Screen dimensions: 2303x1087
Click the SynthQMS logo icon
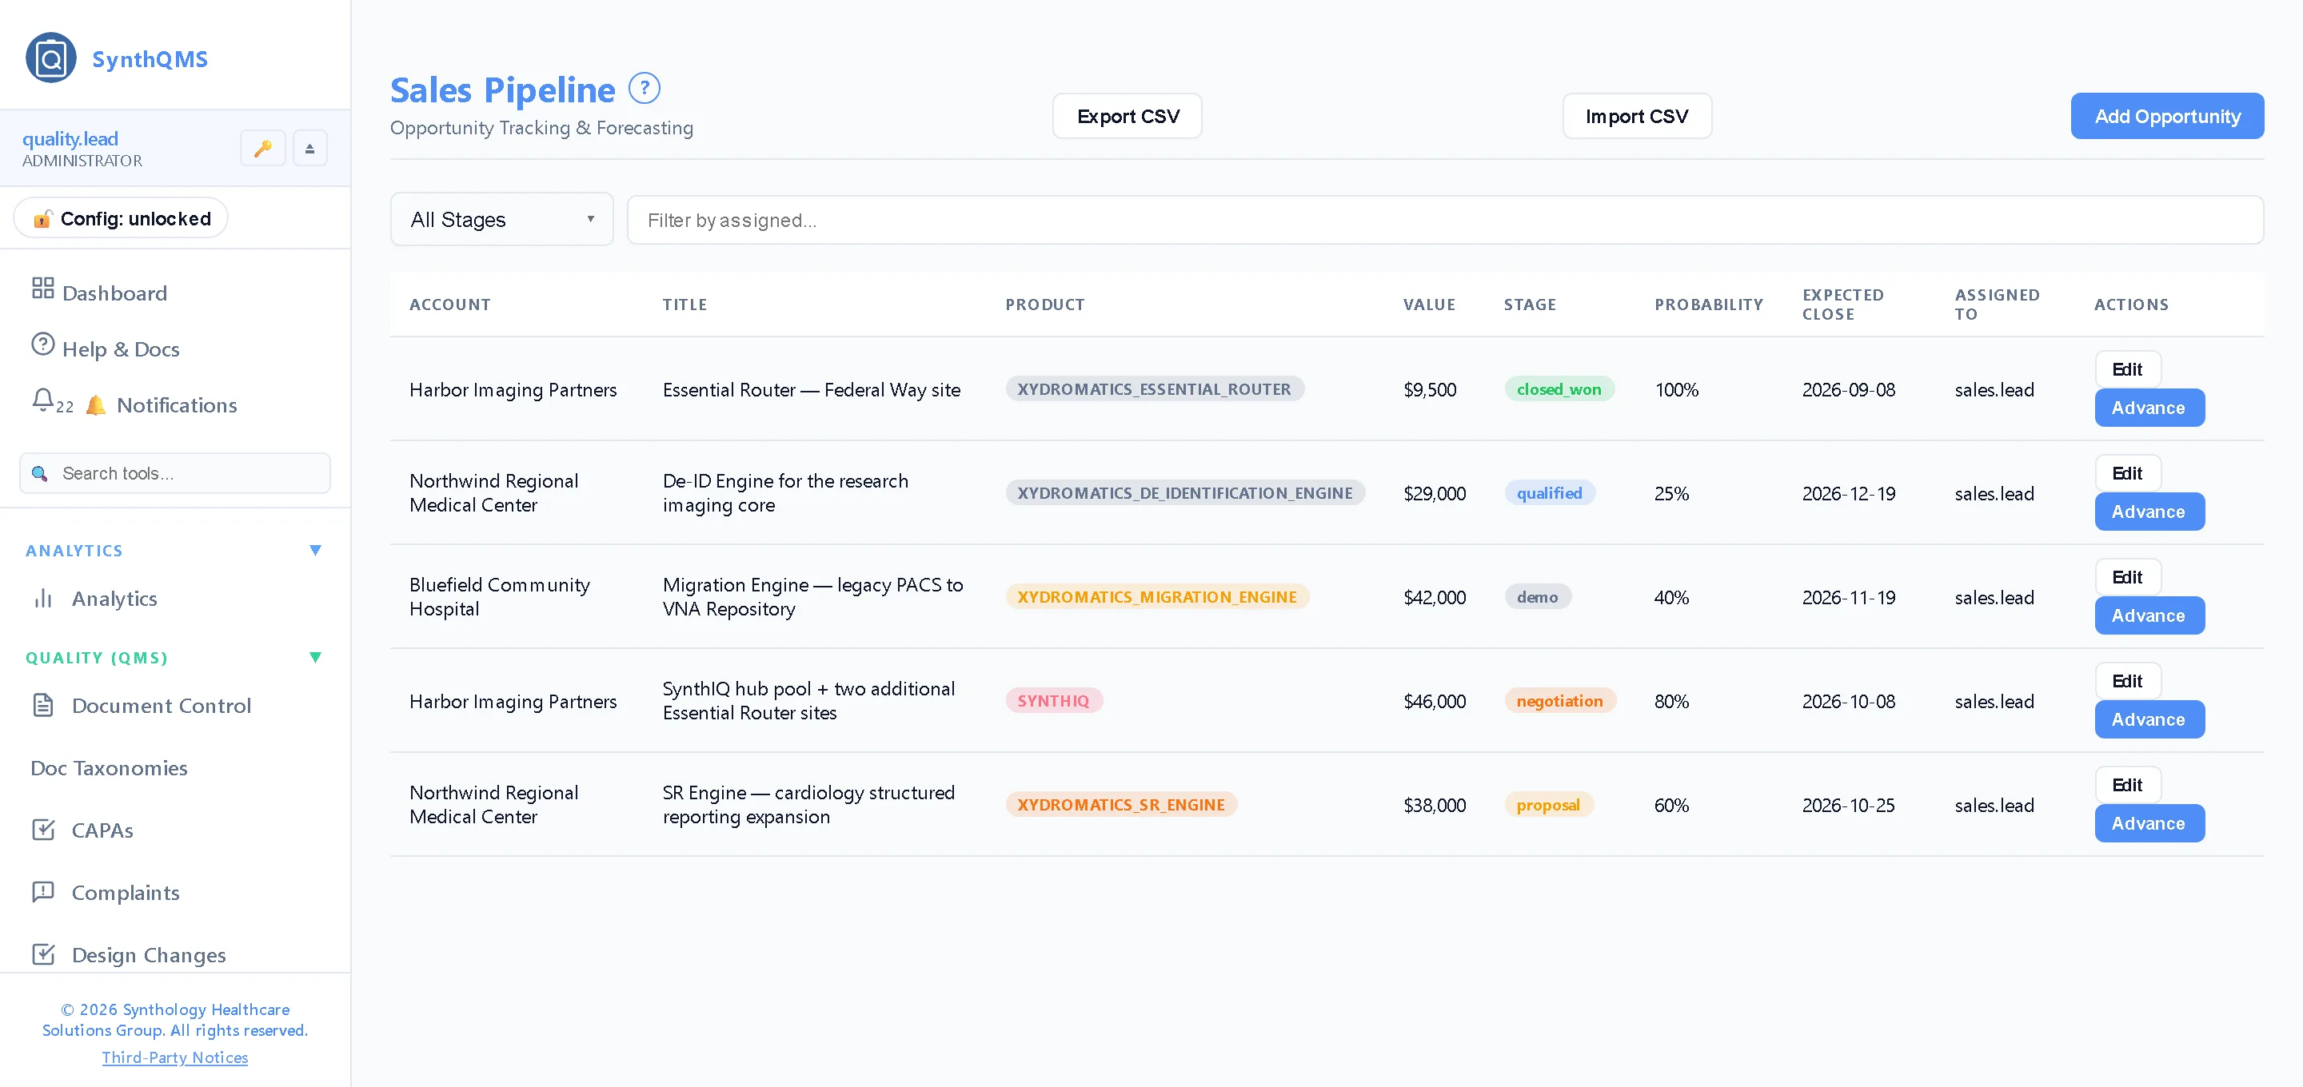point(51,58)
